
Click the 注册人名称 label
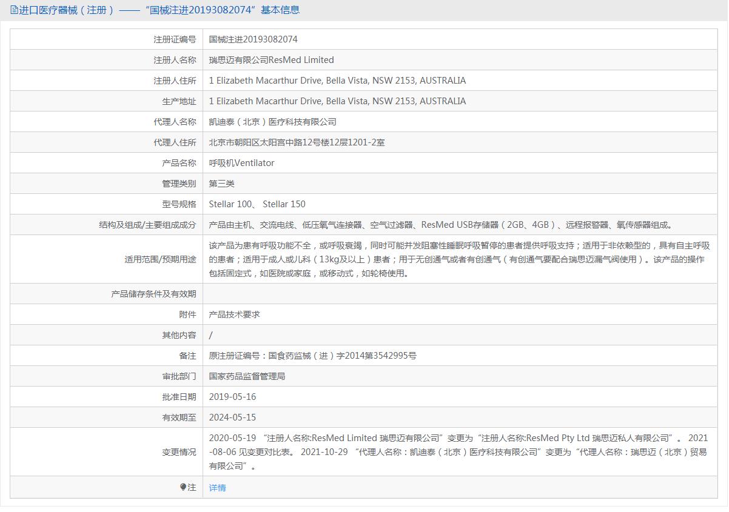click(175, 60)
